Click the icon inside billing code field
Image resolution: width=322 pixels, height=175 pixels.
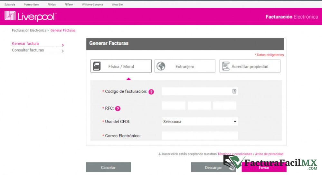pyautogui.click(x=234, y=91)
